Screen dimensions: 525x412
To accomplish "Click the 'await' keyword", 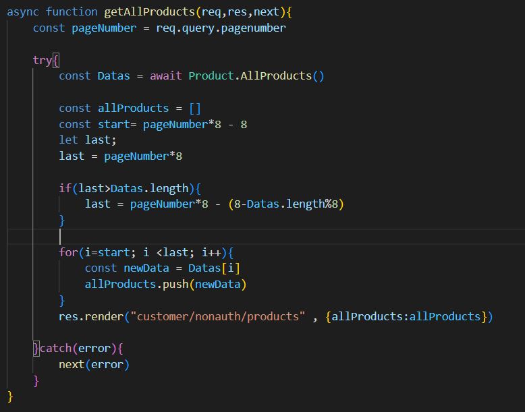I will [x=166, y=76].
